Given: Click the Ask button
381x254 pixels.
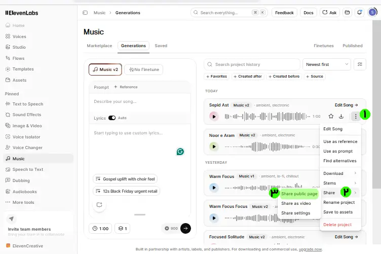Looking at the screenshot, I should click(x=329, y=13).
